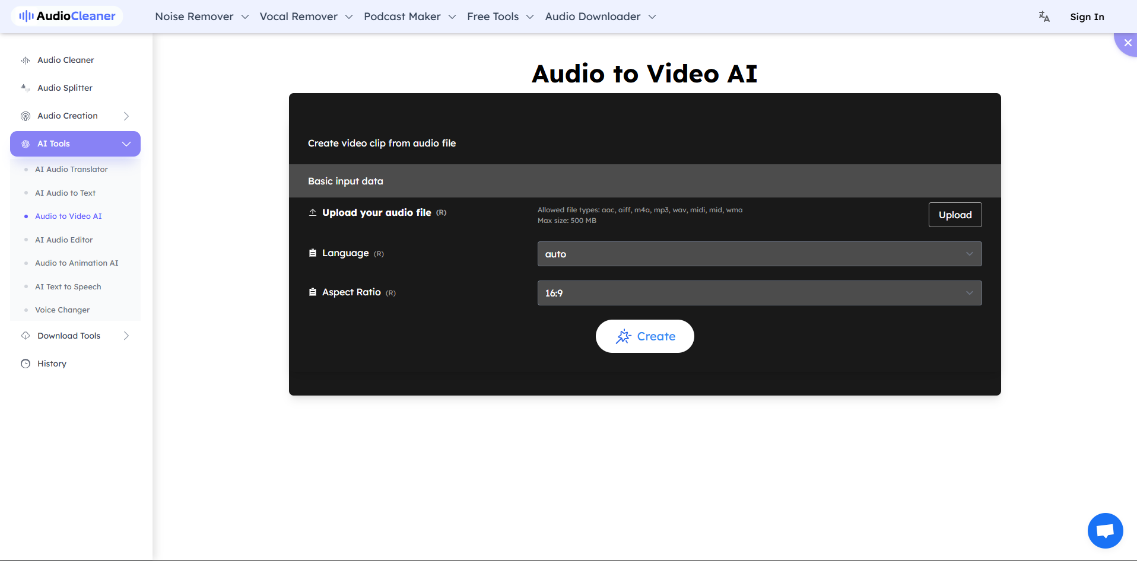Open the Noise Remover menu
This screenshot has width=1137, height=561.
pos(201,17)
